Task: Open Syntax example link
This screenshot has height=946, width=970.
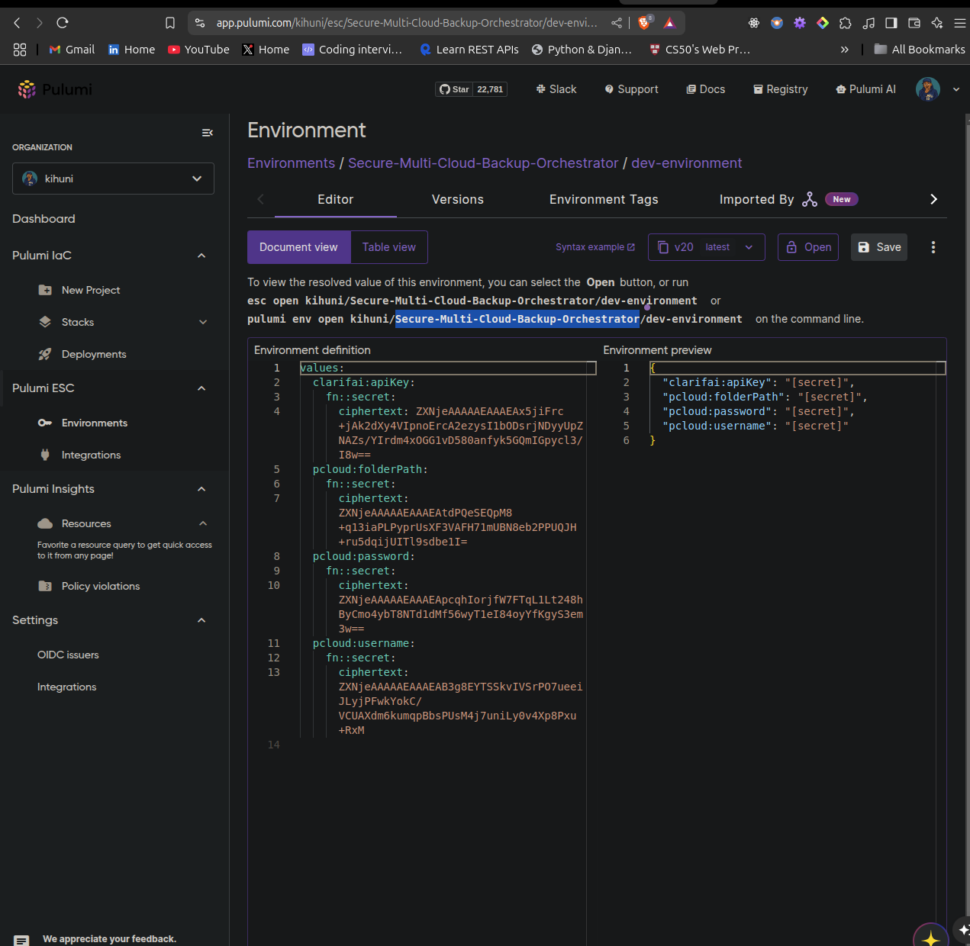Action: click(595, 247)
